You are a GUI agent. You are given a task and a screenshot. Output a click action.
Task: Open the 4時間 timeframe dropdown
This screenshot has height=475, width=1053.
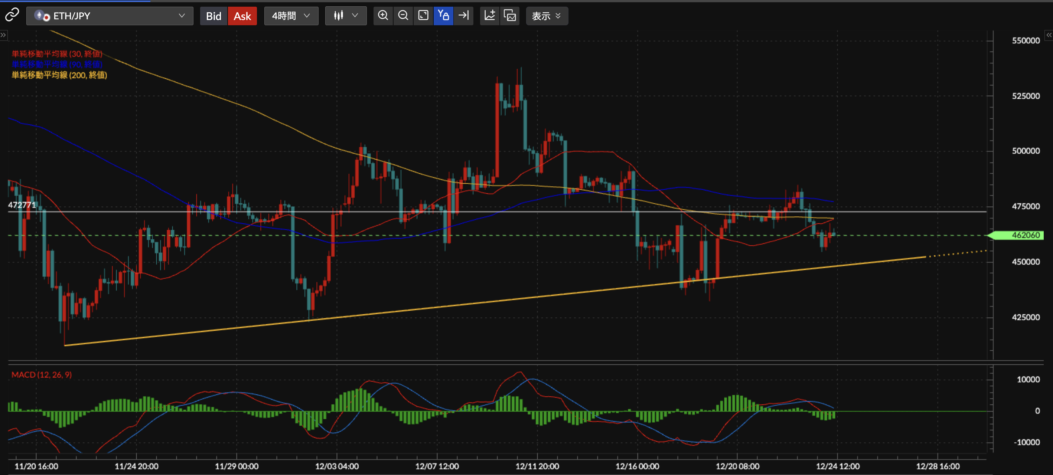(291, 16)
